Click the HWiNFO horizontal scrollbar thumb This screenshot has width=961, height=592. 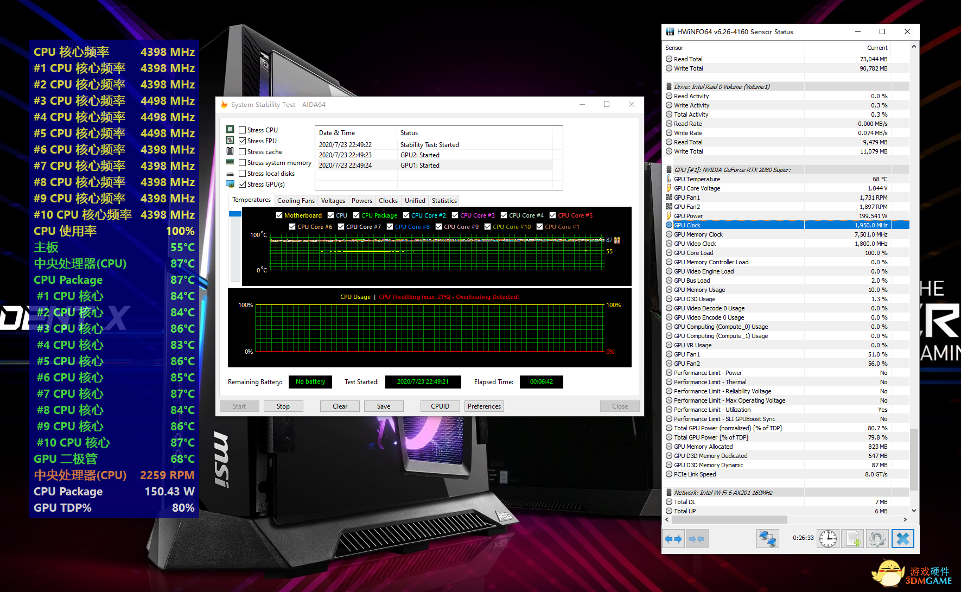click(x=729, y=520)
